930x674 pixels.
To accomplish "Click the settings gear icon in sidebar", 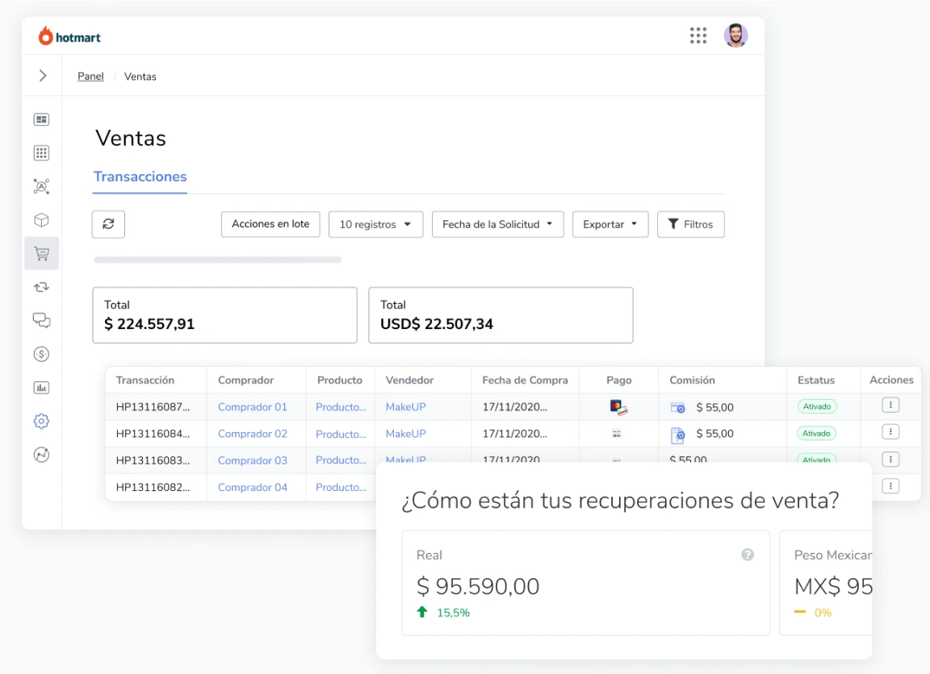I will [41, 421].
